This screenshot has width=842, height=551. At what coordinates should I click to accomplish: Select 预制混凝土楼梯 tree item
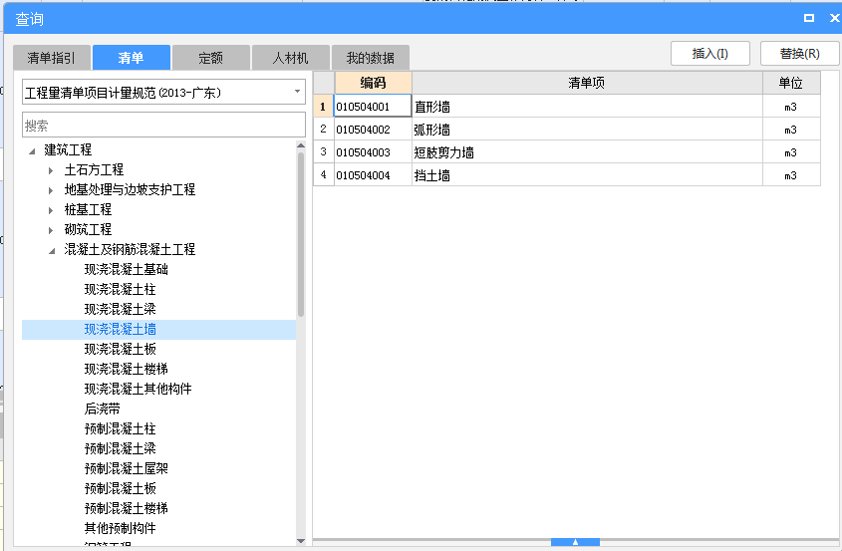coord(127,508)
